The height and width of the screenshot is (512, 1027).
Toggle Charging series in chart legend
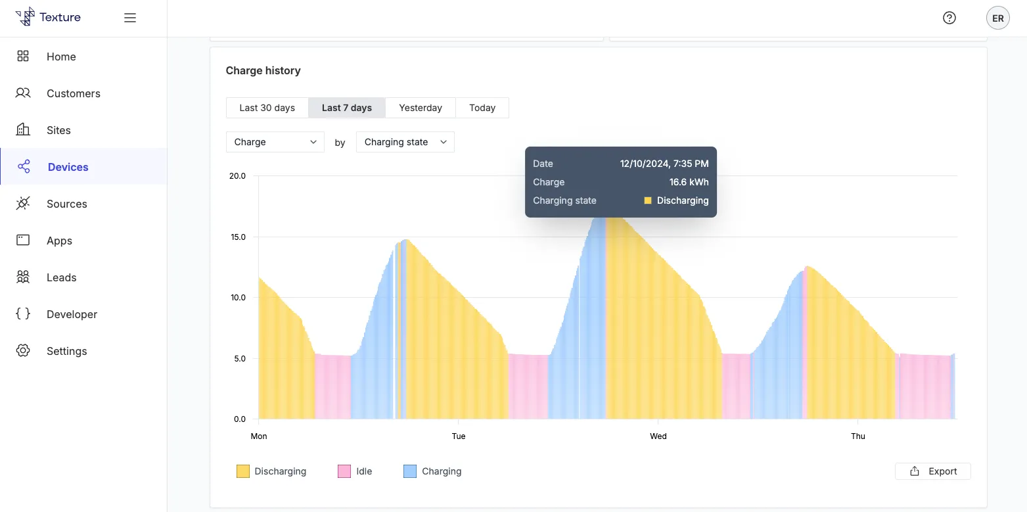(x=432, y=471)
